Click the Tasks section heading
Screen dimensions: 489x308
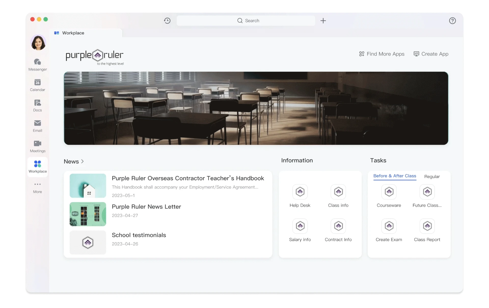point(378,160)
